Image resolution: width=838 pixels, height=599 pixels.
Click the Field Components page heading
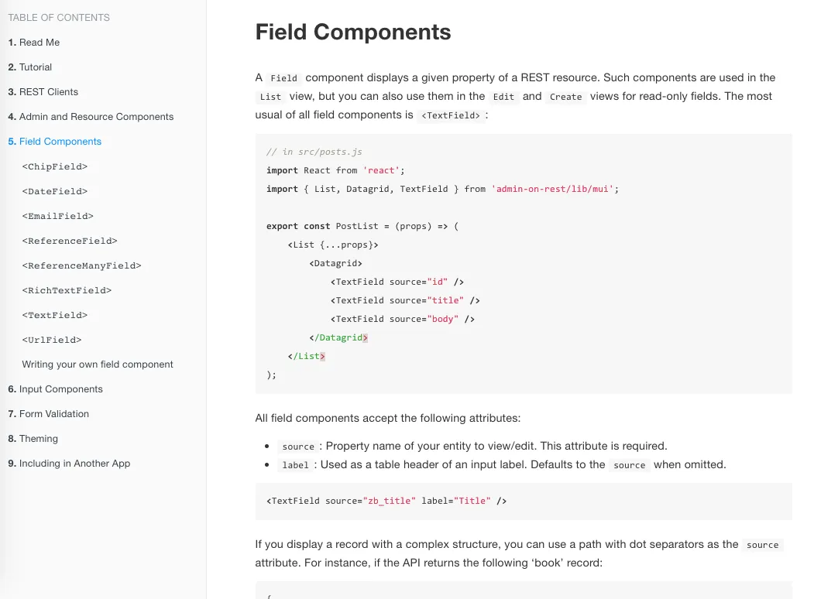(x=353, y=33)
